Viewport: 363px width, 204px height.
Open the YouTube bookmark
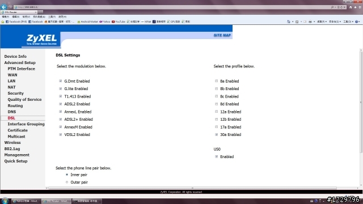119,22
